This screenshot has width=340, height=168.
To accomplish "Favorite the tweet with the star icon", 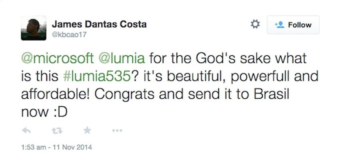I will point(87,130).
